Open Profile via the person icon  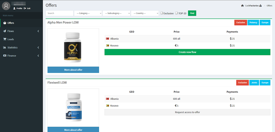(14, 8)
